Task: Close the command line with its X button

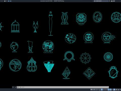Action: pos(14,87)
